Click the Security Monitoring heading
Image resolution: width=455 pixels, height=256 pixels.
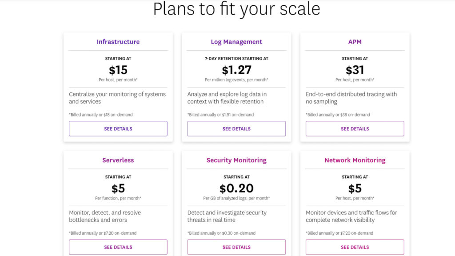pos(236,160)
